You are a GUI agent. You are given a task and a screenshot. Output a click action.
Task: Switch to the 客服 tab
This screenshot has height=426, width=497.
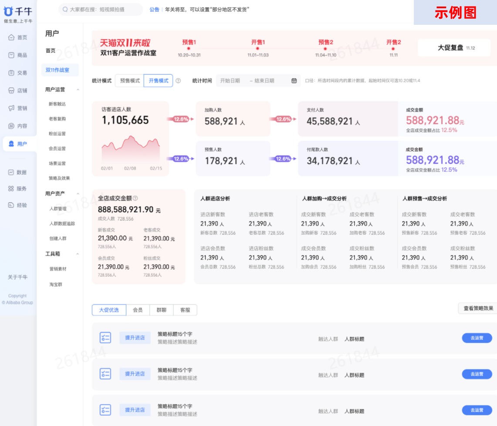185,310
